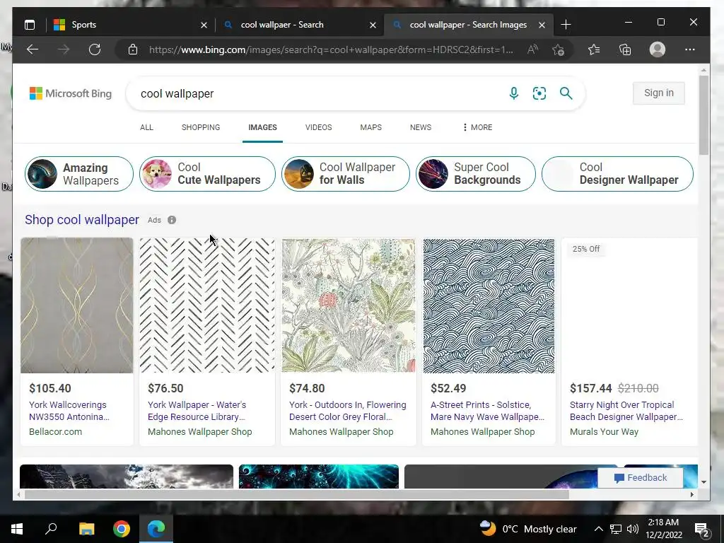724x543 pixels.
Task: Click the Sign in button
Action: (x=659, y=93)
